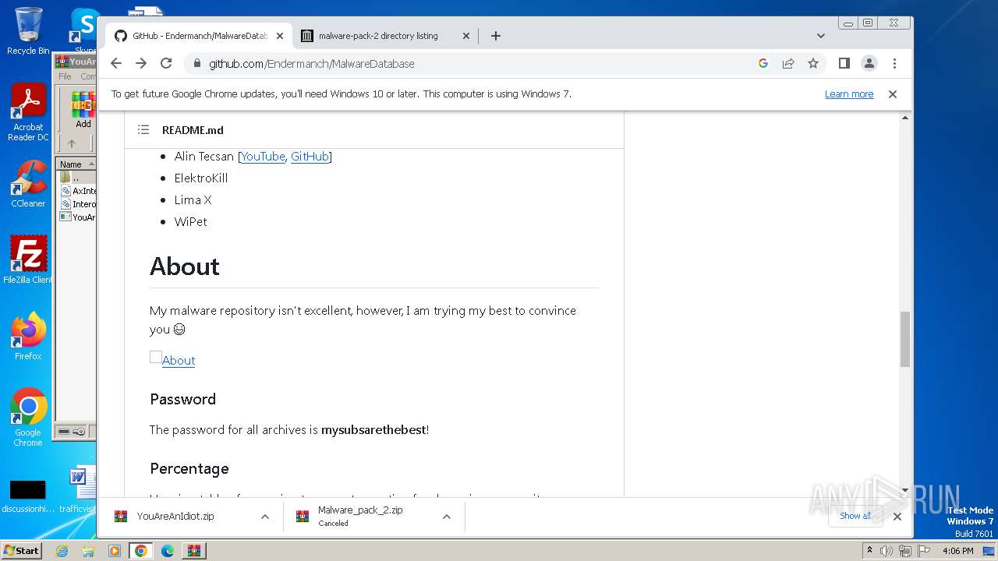Click the browser forward arrow
This screenshot has height=561, width=998.
[141, 63]
